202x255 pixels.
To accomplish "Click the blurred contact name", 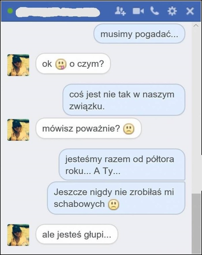I will pyautogui.click(x=58, y=12).
